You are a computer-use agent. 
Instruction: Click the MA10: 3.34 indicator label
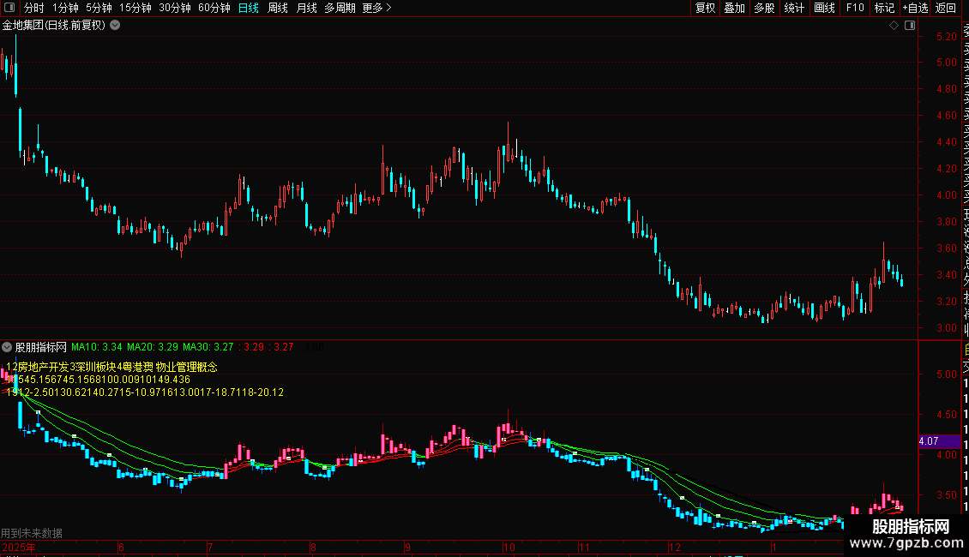pyautogui.click(x=96, y=347)
